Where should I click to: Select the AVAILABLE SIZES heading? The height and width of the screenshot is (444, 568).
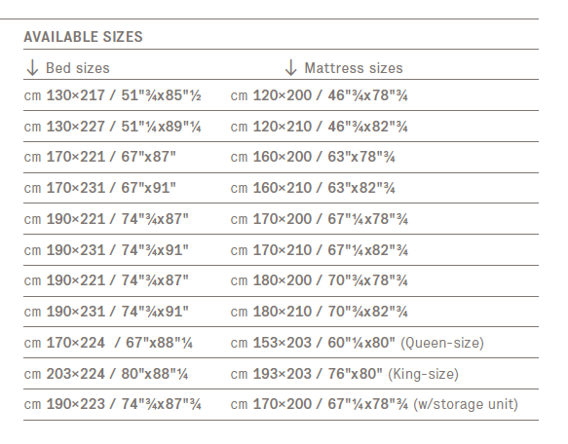[x=84, y=37]
